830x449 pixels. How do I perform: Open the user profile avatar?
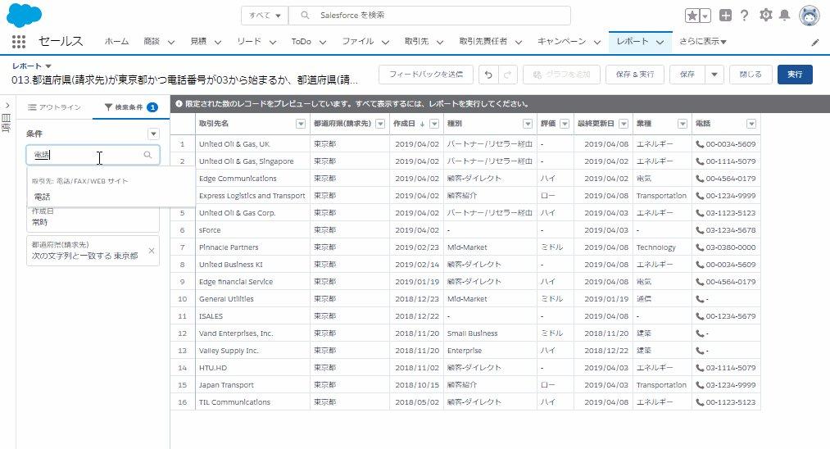(x=809, y=16)
